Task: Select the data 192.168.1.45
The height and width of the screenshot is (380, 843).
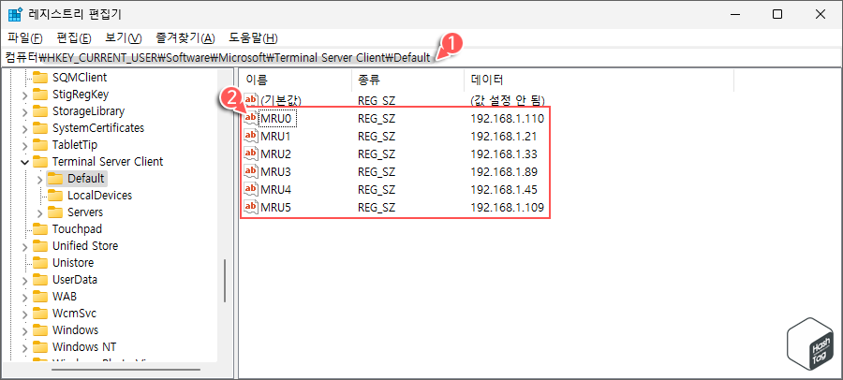Action: pos(504,189)
